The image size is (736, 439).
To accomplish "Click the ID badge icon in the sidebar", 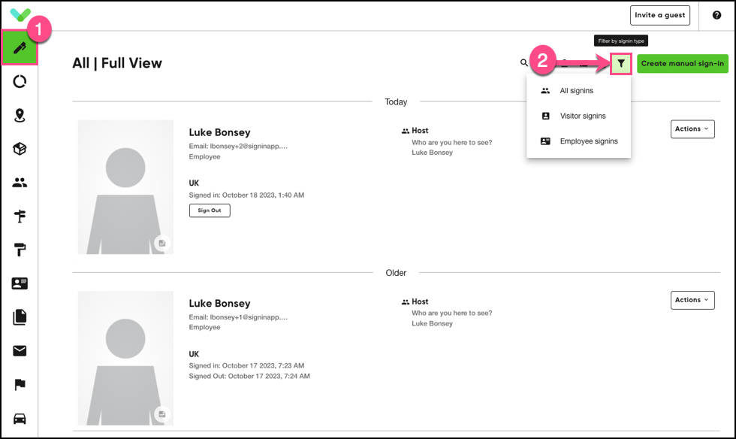I will tap(20, 283).
